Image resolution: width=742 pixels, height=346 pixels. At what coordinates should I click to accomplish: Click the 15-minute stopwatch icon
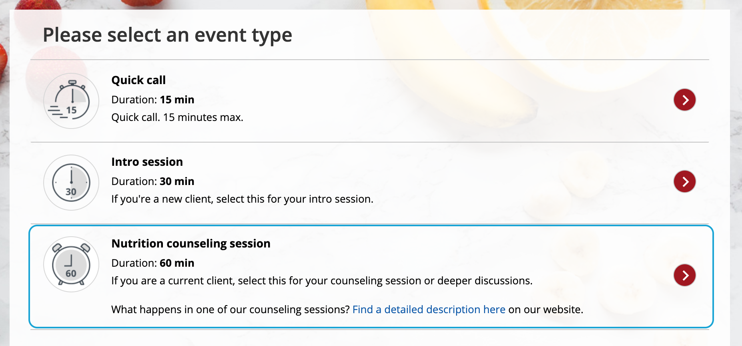[x=71, y=101]
